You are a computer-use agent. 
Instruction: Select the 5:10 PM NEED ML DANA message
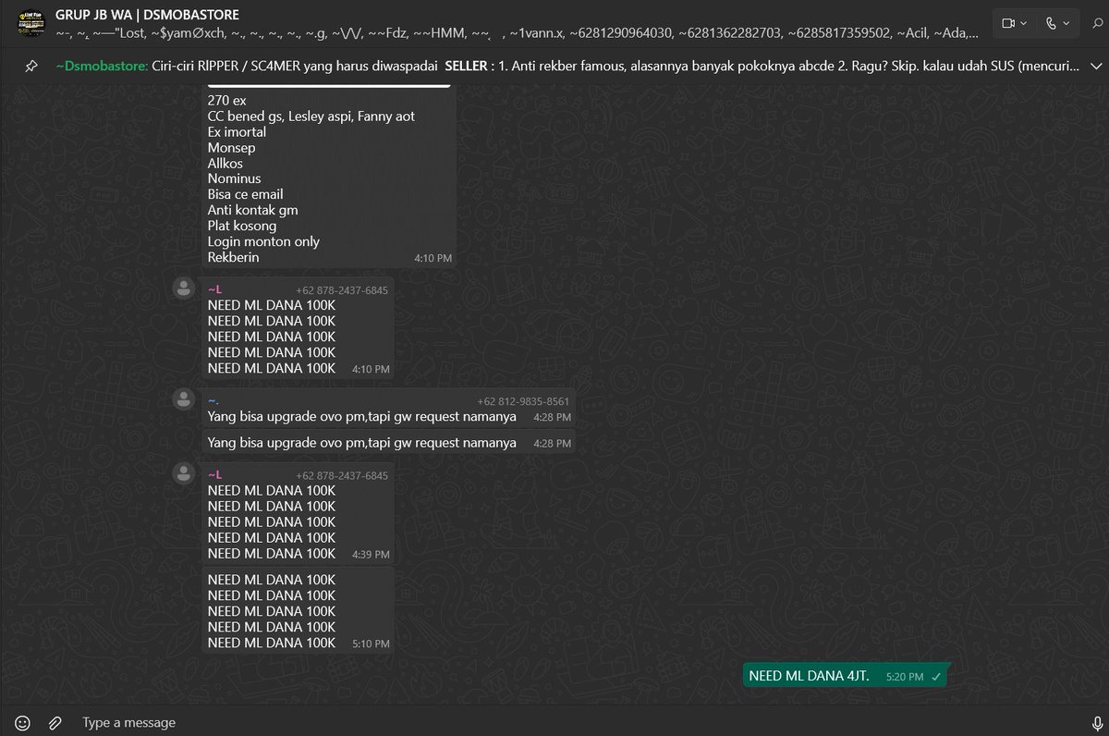[298, 611]
